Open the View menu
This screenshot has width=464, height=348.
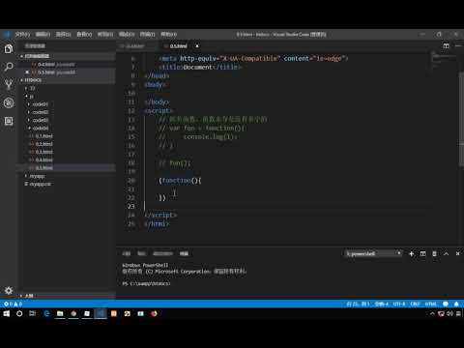84,34
